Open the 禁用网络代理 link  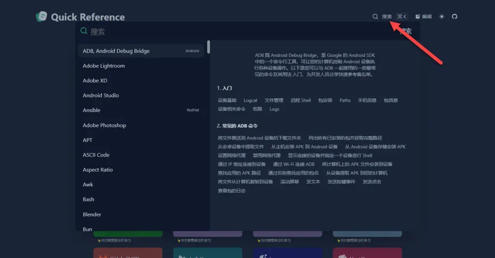coord(267,156)
